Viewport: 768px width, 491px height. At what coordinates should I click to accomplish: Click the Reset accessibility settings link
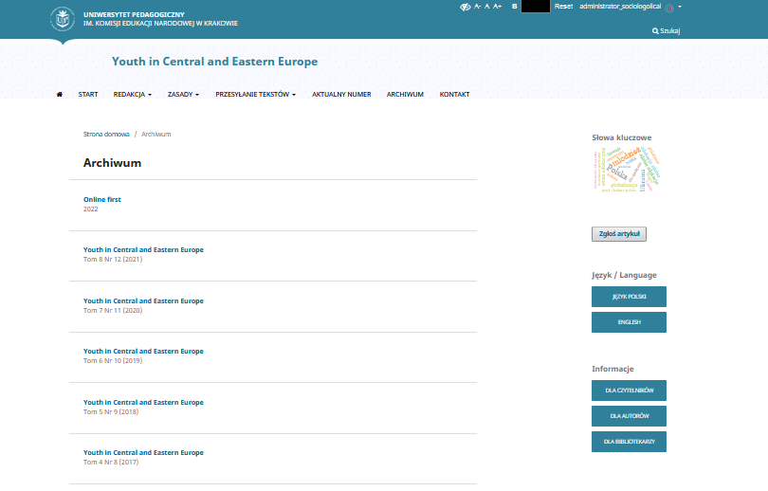(x=563, y=7)
